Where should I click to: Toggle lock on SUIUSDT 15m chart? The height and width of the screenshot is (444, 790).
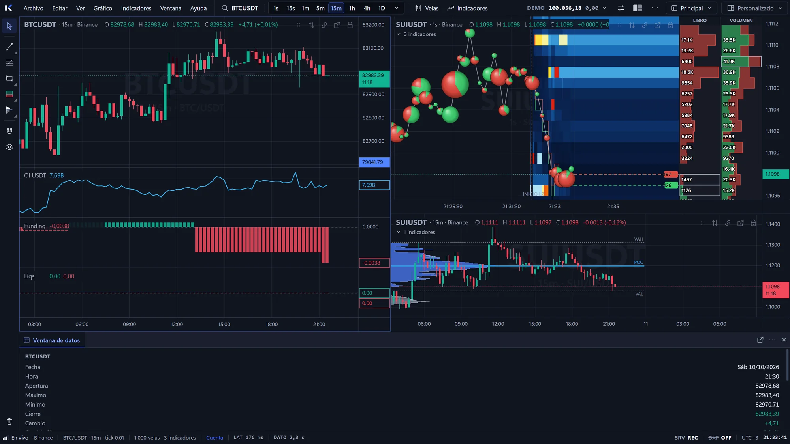pyautogui.click(x=753, y=223)
